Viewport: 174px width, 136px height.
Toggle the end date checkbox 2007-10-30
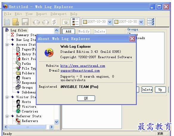pyautogui.click(x=116, y=22)
